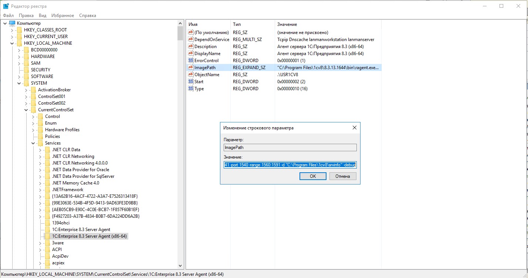Expand BCD00000000 node
This screenshot has width=528, height=278.
[x=19, y=50]
